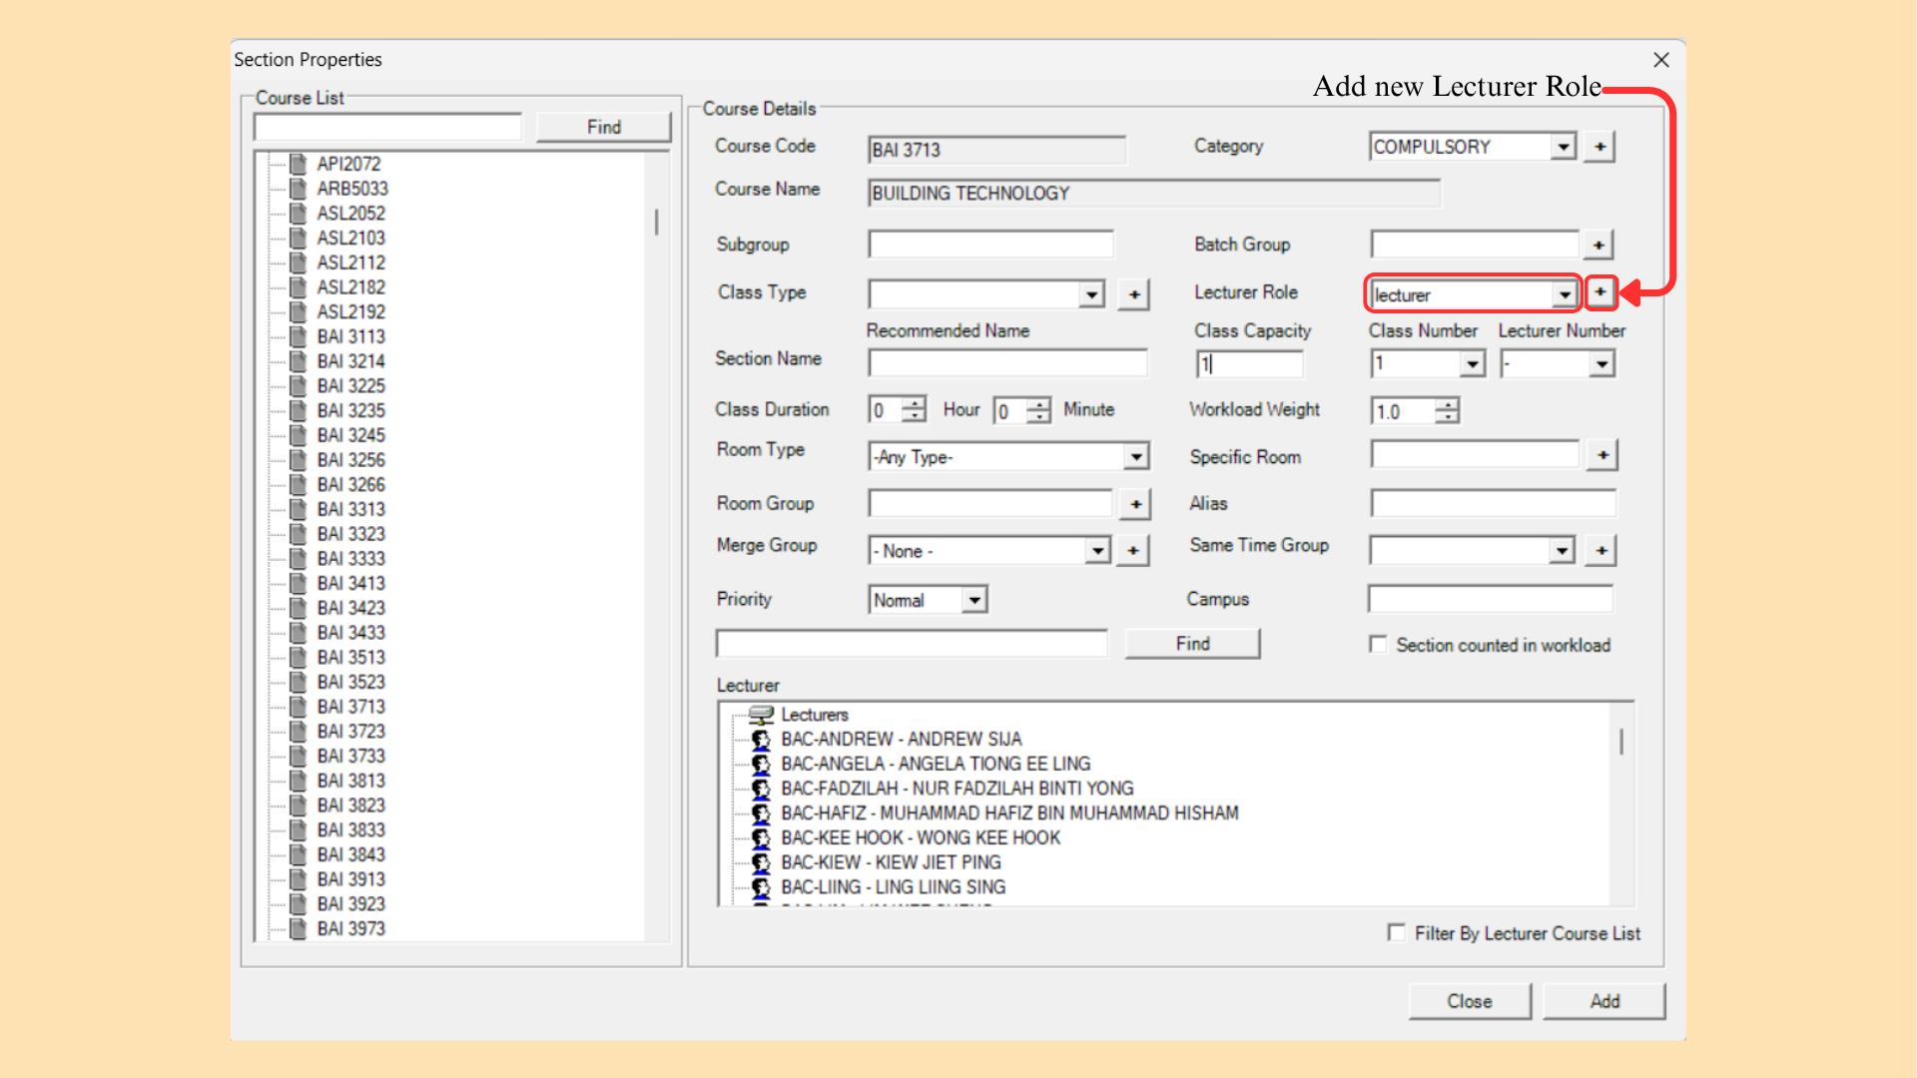
Task: Click the document icon beside BAI 3713
Action: 298,706
